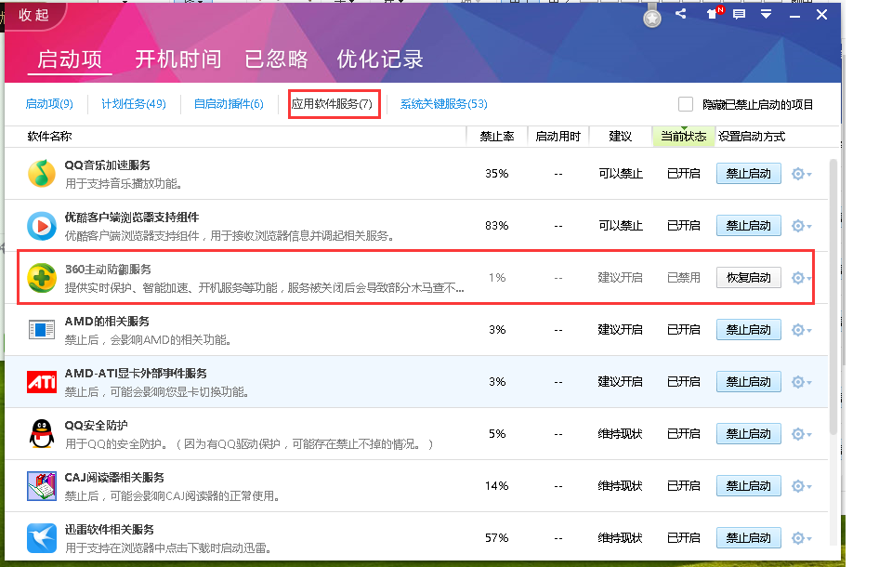Screen dimensions: 892x567
Task: Select the 优酷客户端浏览器支持组件 title text
Action: [x=132, y=218]
